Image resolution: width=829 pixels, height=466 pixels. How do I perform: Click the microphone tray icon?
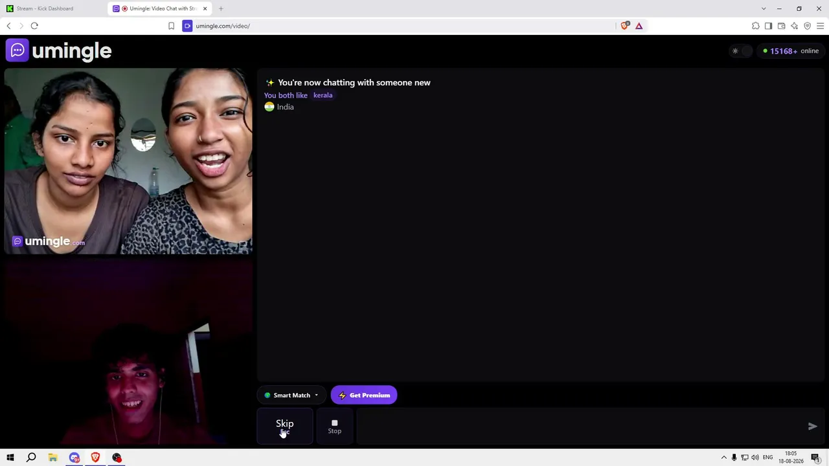[x=734, y=458]
